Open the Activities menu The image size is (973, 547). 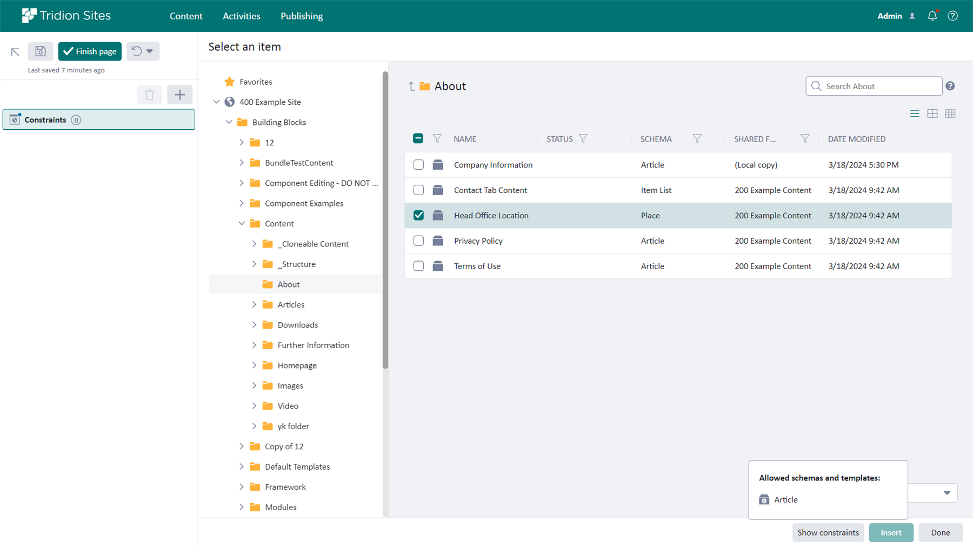coord(242,16)
